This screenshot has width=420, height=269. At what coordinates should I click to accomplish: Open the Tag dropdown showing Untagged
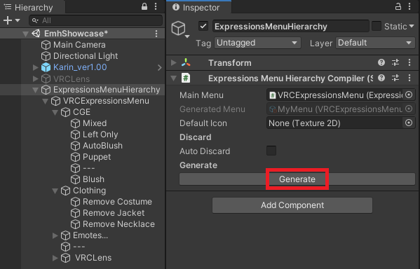257,43
